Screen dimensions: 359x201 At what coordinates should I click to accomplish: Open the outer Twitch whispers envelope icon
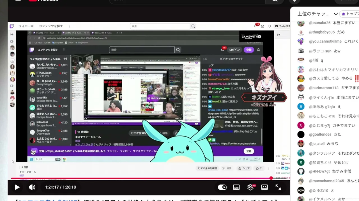(263, 26)
